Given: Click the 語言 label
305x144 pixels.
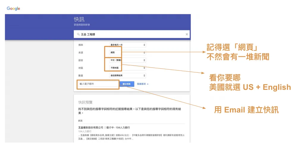Looking at the screenshot, I should coord(80,60).
